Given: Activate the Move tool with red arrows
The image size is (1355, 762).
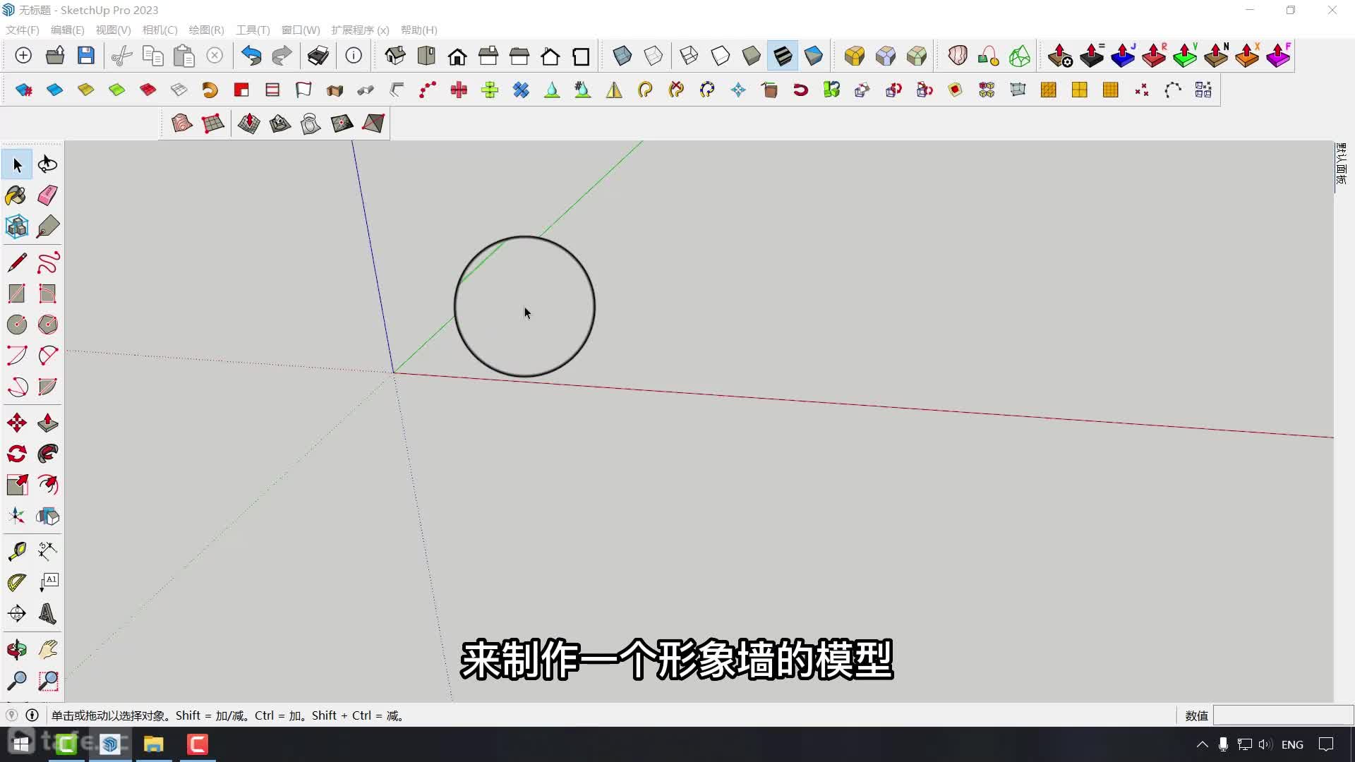Looking at the screenshot, I should [17, 423].
